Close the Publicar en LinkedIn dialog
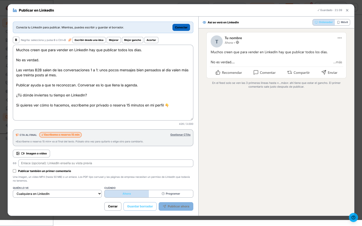This screenshot has width=362, height=226. 347,10
